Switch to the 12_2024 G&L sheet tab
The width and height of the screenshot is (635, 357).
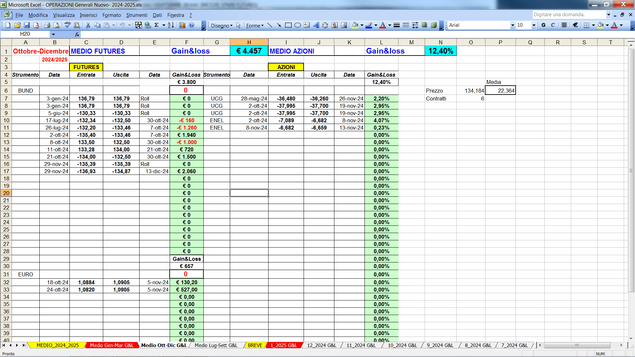[321, 345]
